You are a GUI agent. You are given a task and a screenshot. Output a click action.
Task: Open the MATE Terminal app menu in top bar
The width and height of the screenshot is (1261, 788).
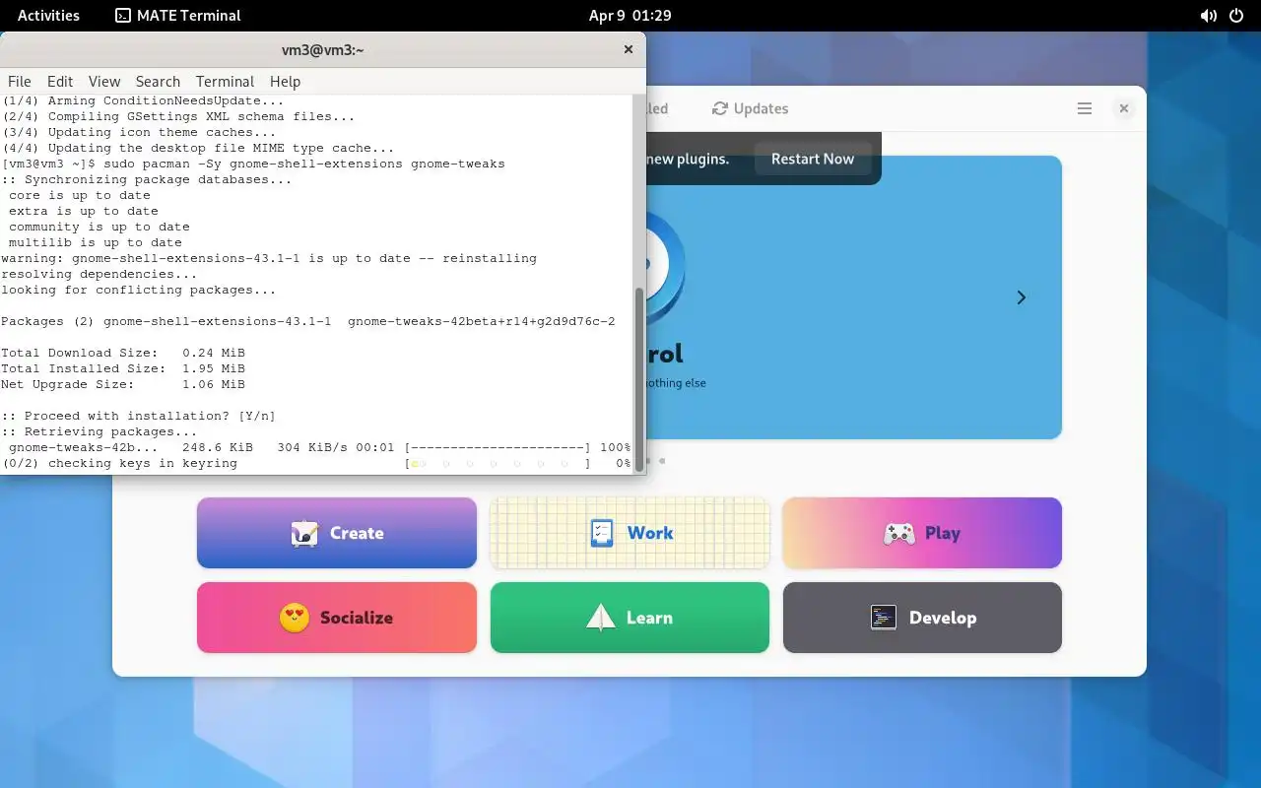(x=178, y=15)
